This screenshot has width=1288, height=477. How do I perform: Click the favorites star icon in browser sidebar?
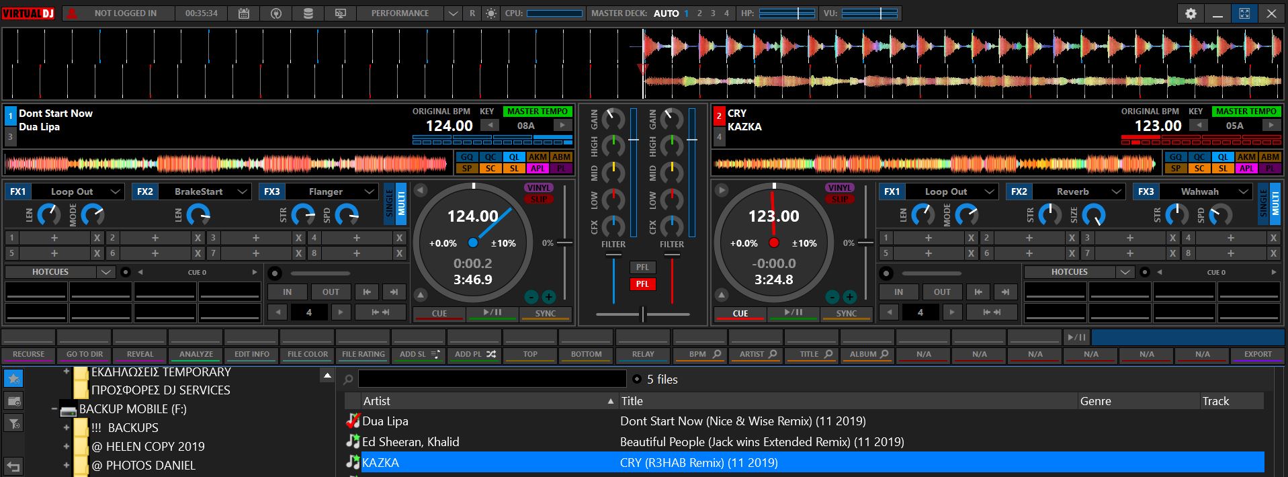[x=13, y=378]
